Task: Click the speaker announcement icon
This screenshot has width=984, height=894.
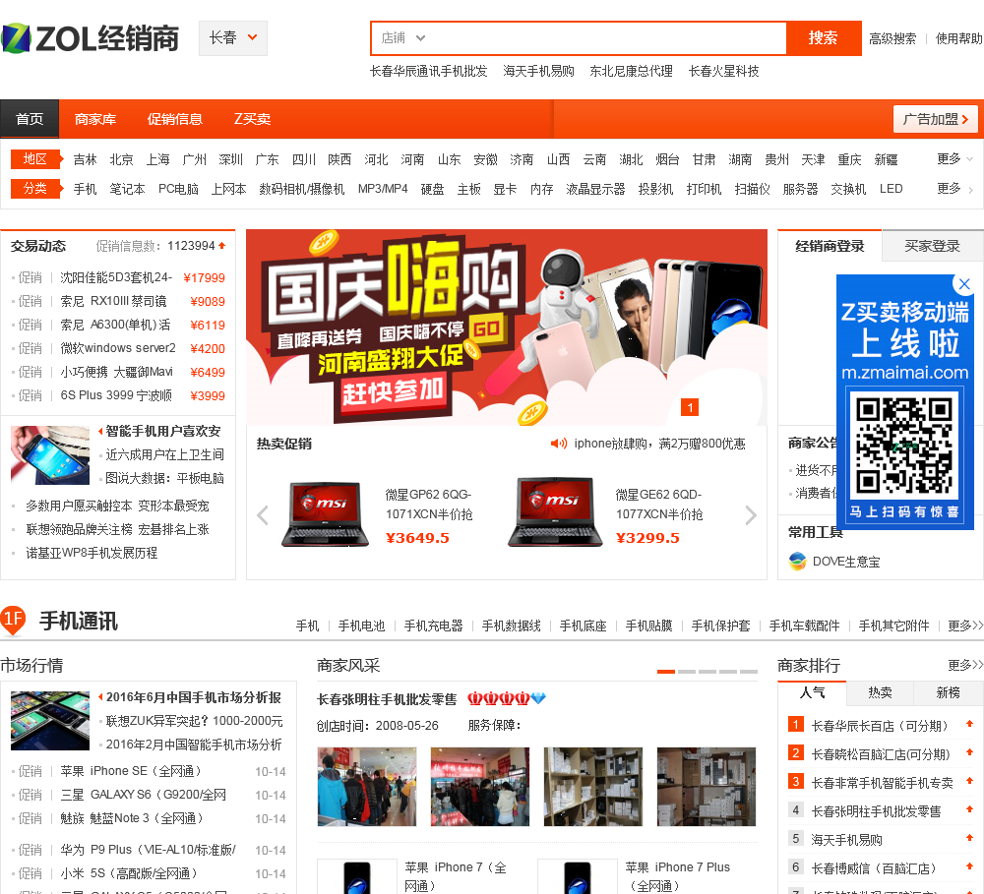Action: pyautogui.click(x=559, y=444)
